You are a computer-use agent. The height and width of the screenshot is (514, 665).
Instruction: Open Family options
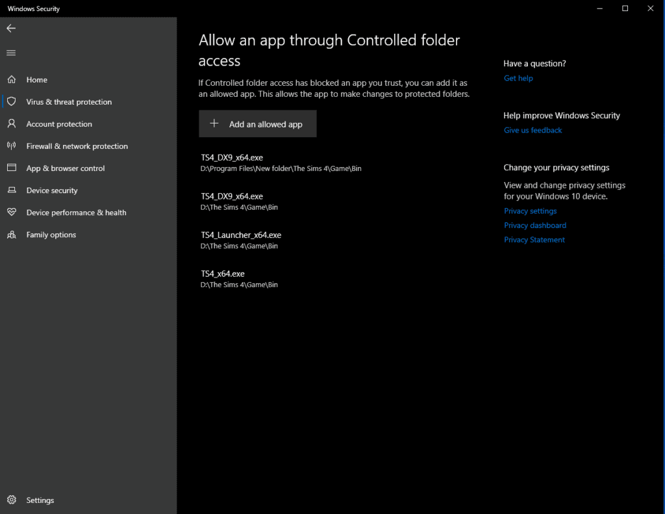coord(51,235)
